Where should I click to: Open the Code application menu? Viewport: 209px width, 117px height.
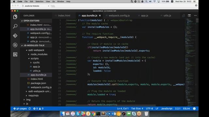20,1
